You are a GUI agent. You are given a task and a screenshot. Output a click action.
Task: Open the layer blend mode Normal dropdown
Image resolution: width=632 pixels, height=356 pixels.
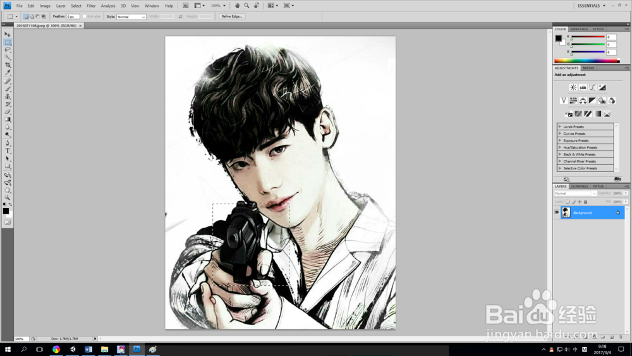pos(575,193)
